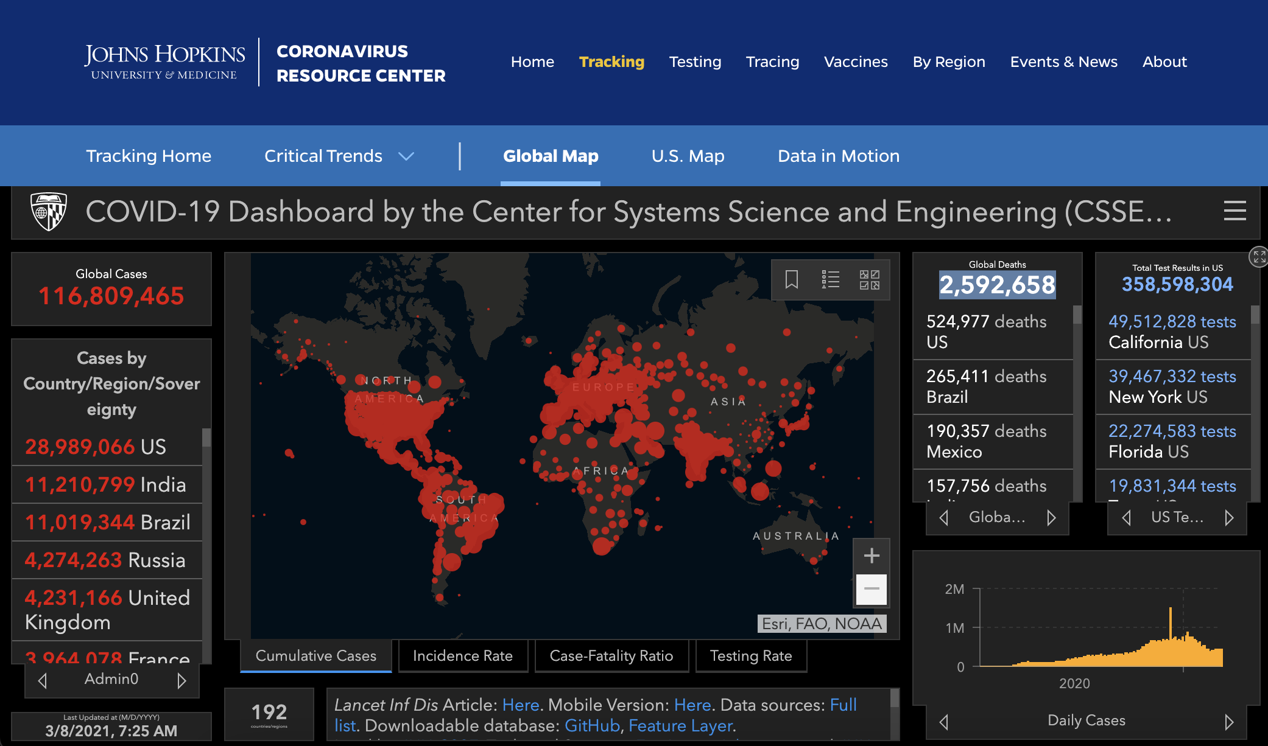The height and width of the screenshot is (746, 1268).
Task: Show next Global Deaths list page
Action: click(x=1051, y=518)
